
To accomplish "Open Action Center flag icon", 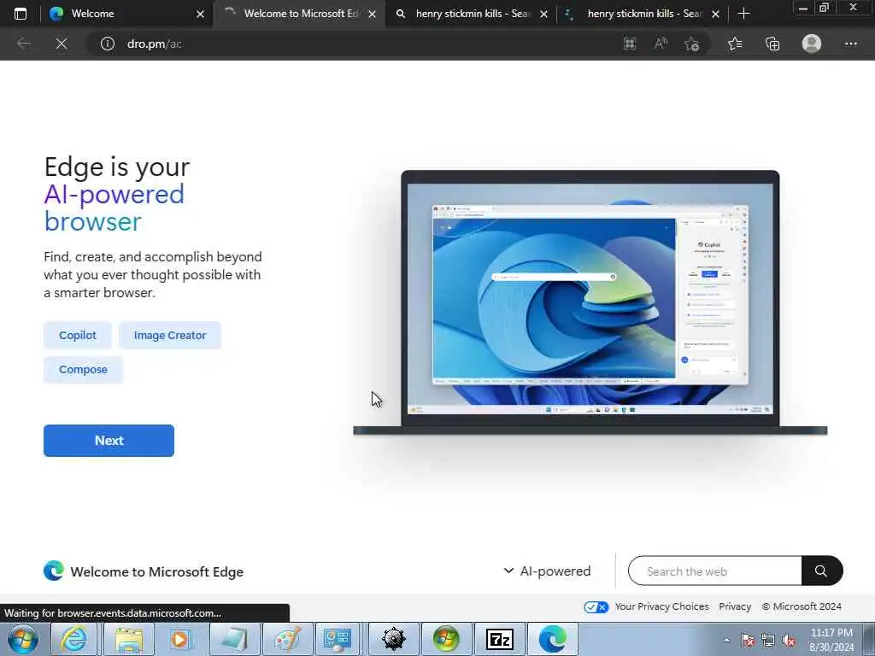I will pos(748,641).
